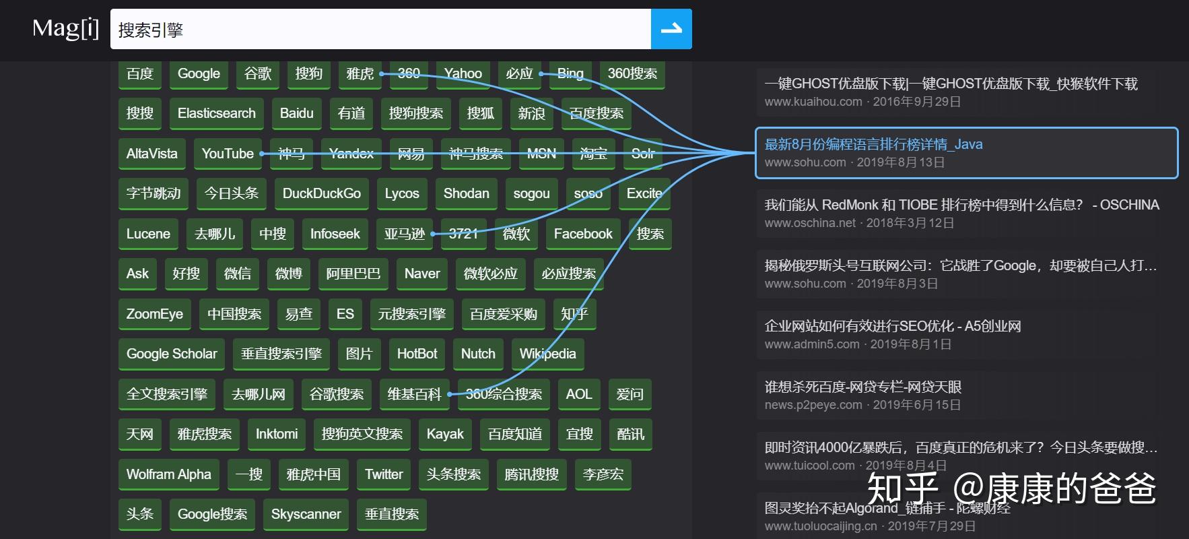This screenshot has width=1189, height=539.
Task: Select the Infoseek tag
Action: point(335,234)
